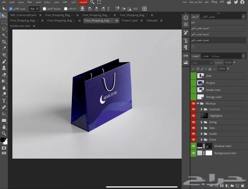The image size is (248, 189).
Task: Open the layer blend mode dropdown
Action: click(202, 63)
